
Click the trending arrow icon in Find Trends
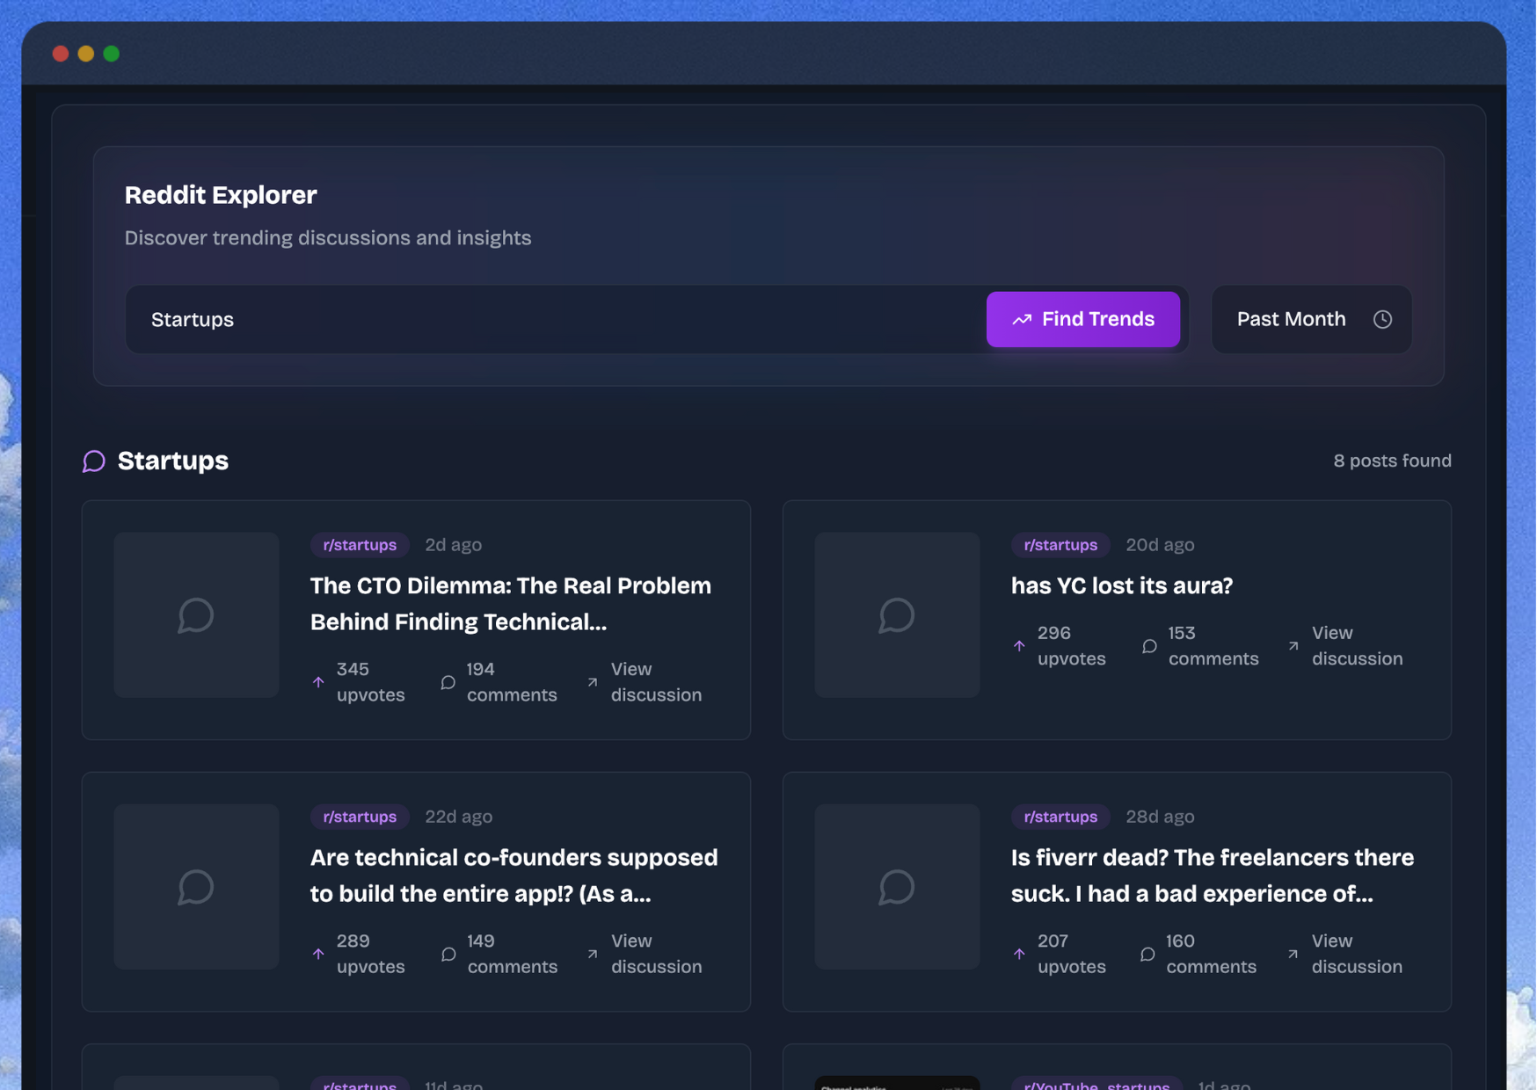(1022, 320)
